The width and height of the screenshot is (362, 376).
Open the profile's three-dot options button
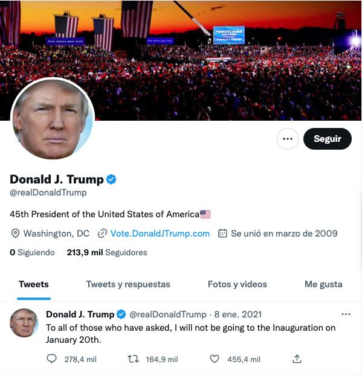[288, 139]
